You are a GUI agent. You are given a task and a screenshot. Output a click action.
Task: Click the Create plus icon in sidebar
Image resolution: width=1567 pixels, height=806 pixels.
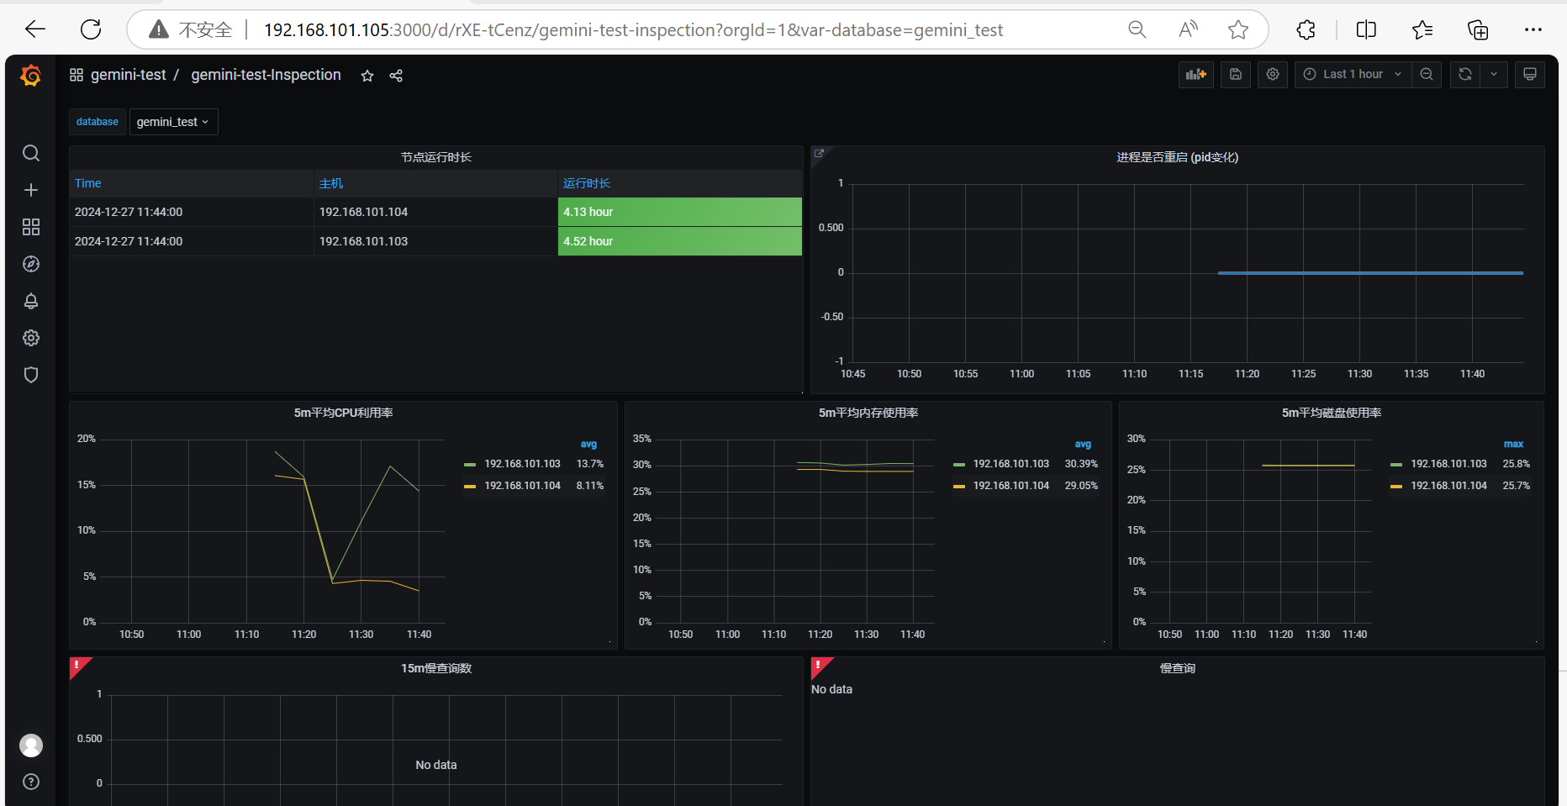(31, 190)
